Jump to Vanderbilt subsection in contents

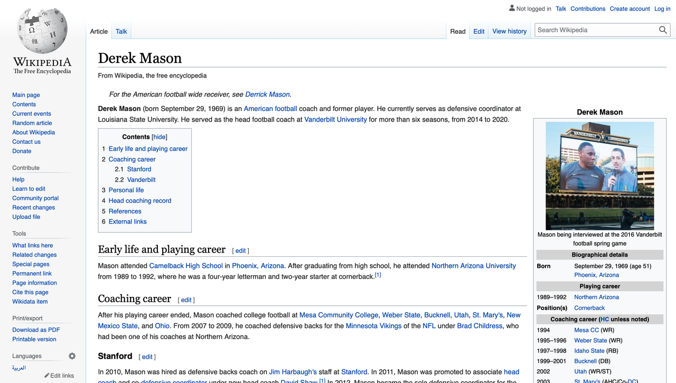tap(142, 180)
